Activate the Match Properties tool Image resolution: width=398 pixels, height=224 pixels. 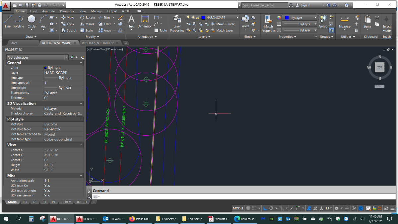[268, 24]
